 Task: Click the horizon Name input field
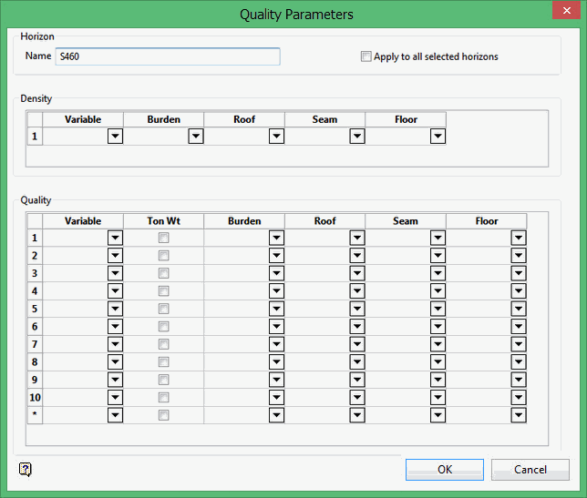[167, 56]
